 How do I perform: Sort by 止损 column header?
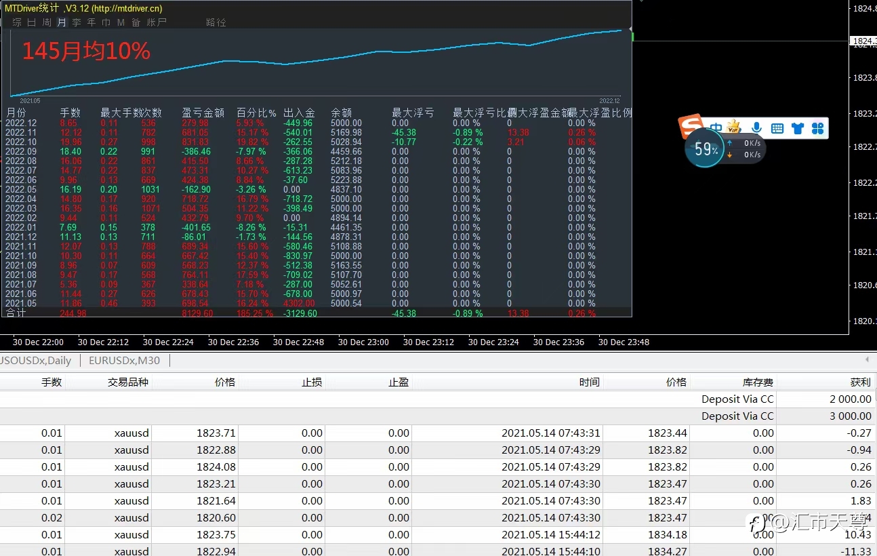(312, 382)
